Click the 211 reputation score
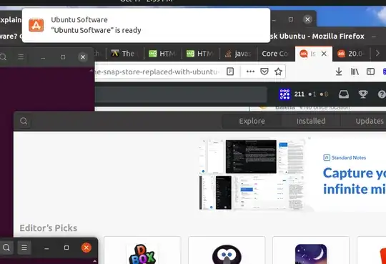The image size is (386, 264). [x=300, y=94]
